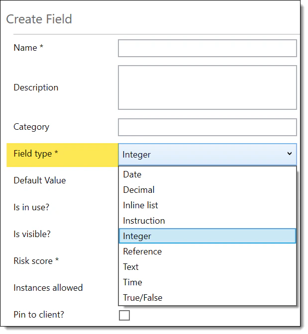Screen dimensions: 308x334
Task: Click inside the Description text area
Action: point(207,87)
